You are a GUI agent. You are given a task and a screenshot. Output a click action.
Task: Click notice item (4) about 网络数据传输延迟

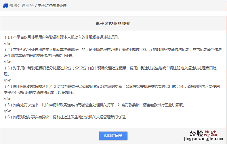tap(112, 86)
